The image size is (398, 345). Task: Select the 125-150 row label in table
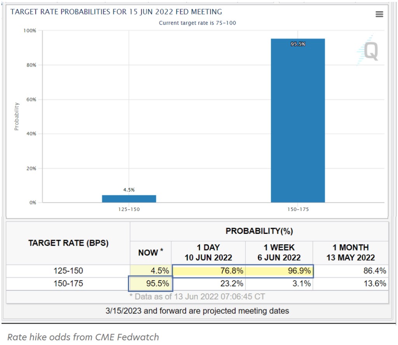tap(68, 271)
